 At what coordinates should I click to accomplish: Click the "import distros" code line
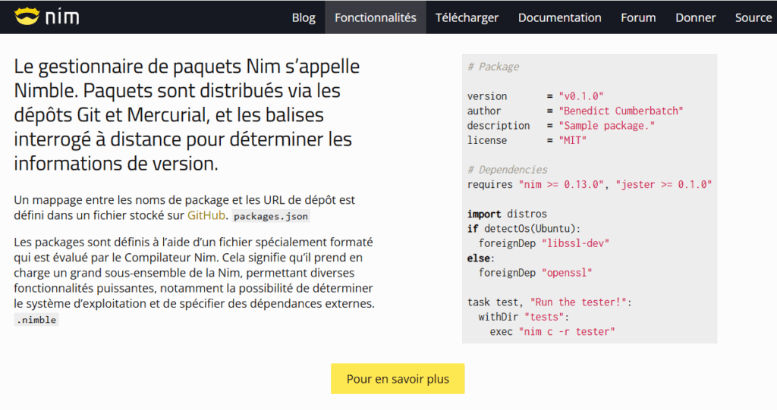tap(507, 214)
